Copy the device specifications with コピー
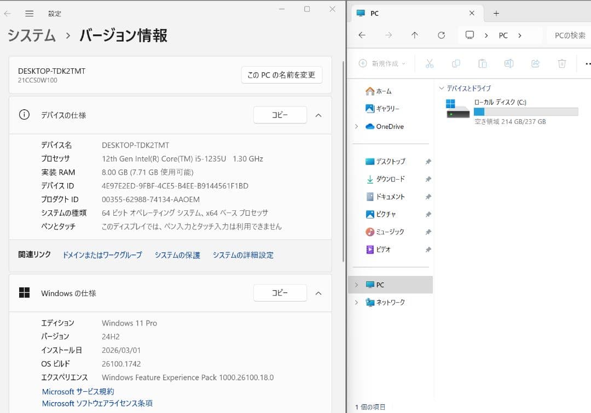The height and width of the screenshot is (413, 591). coord(280,115)
